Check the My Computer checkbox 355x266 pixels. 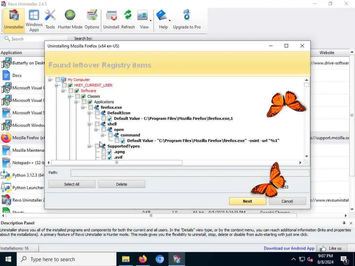coord(58,80)
